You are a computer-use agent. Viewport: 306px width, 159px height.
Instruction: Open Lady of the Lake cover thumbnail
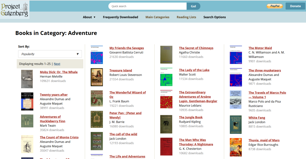coord(166,77)
